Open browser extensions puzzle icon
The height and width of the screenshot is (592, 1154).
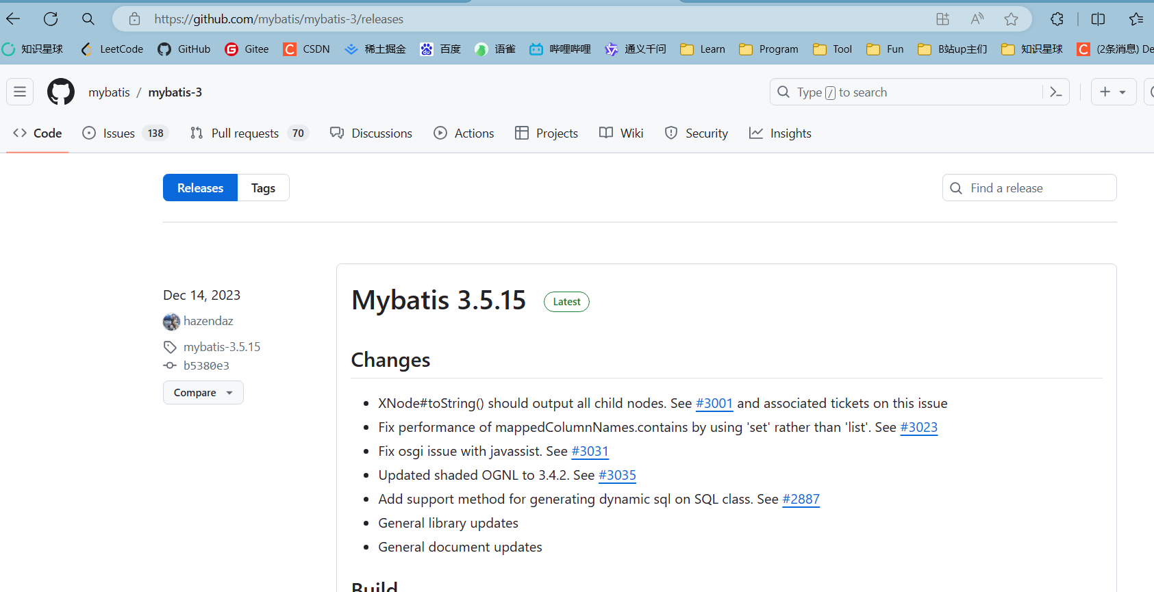(x=1057, y=19)
